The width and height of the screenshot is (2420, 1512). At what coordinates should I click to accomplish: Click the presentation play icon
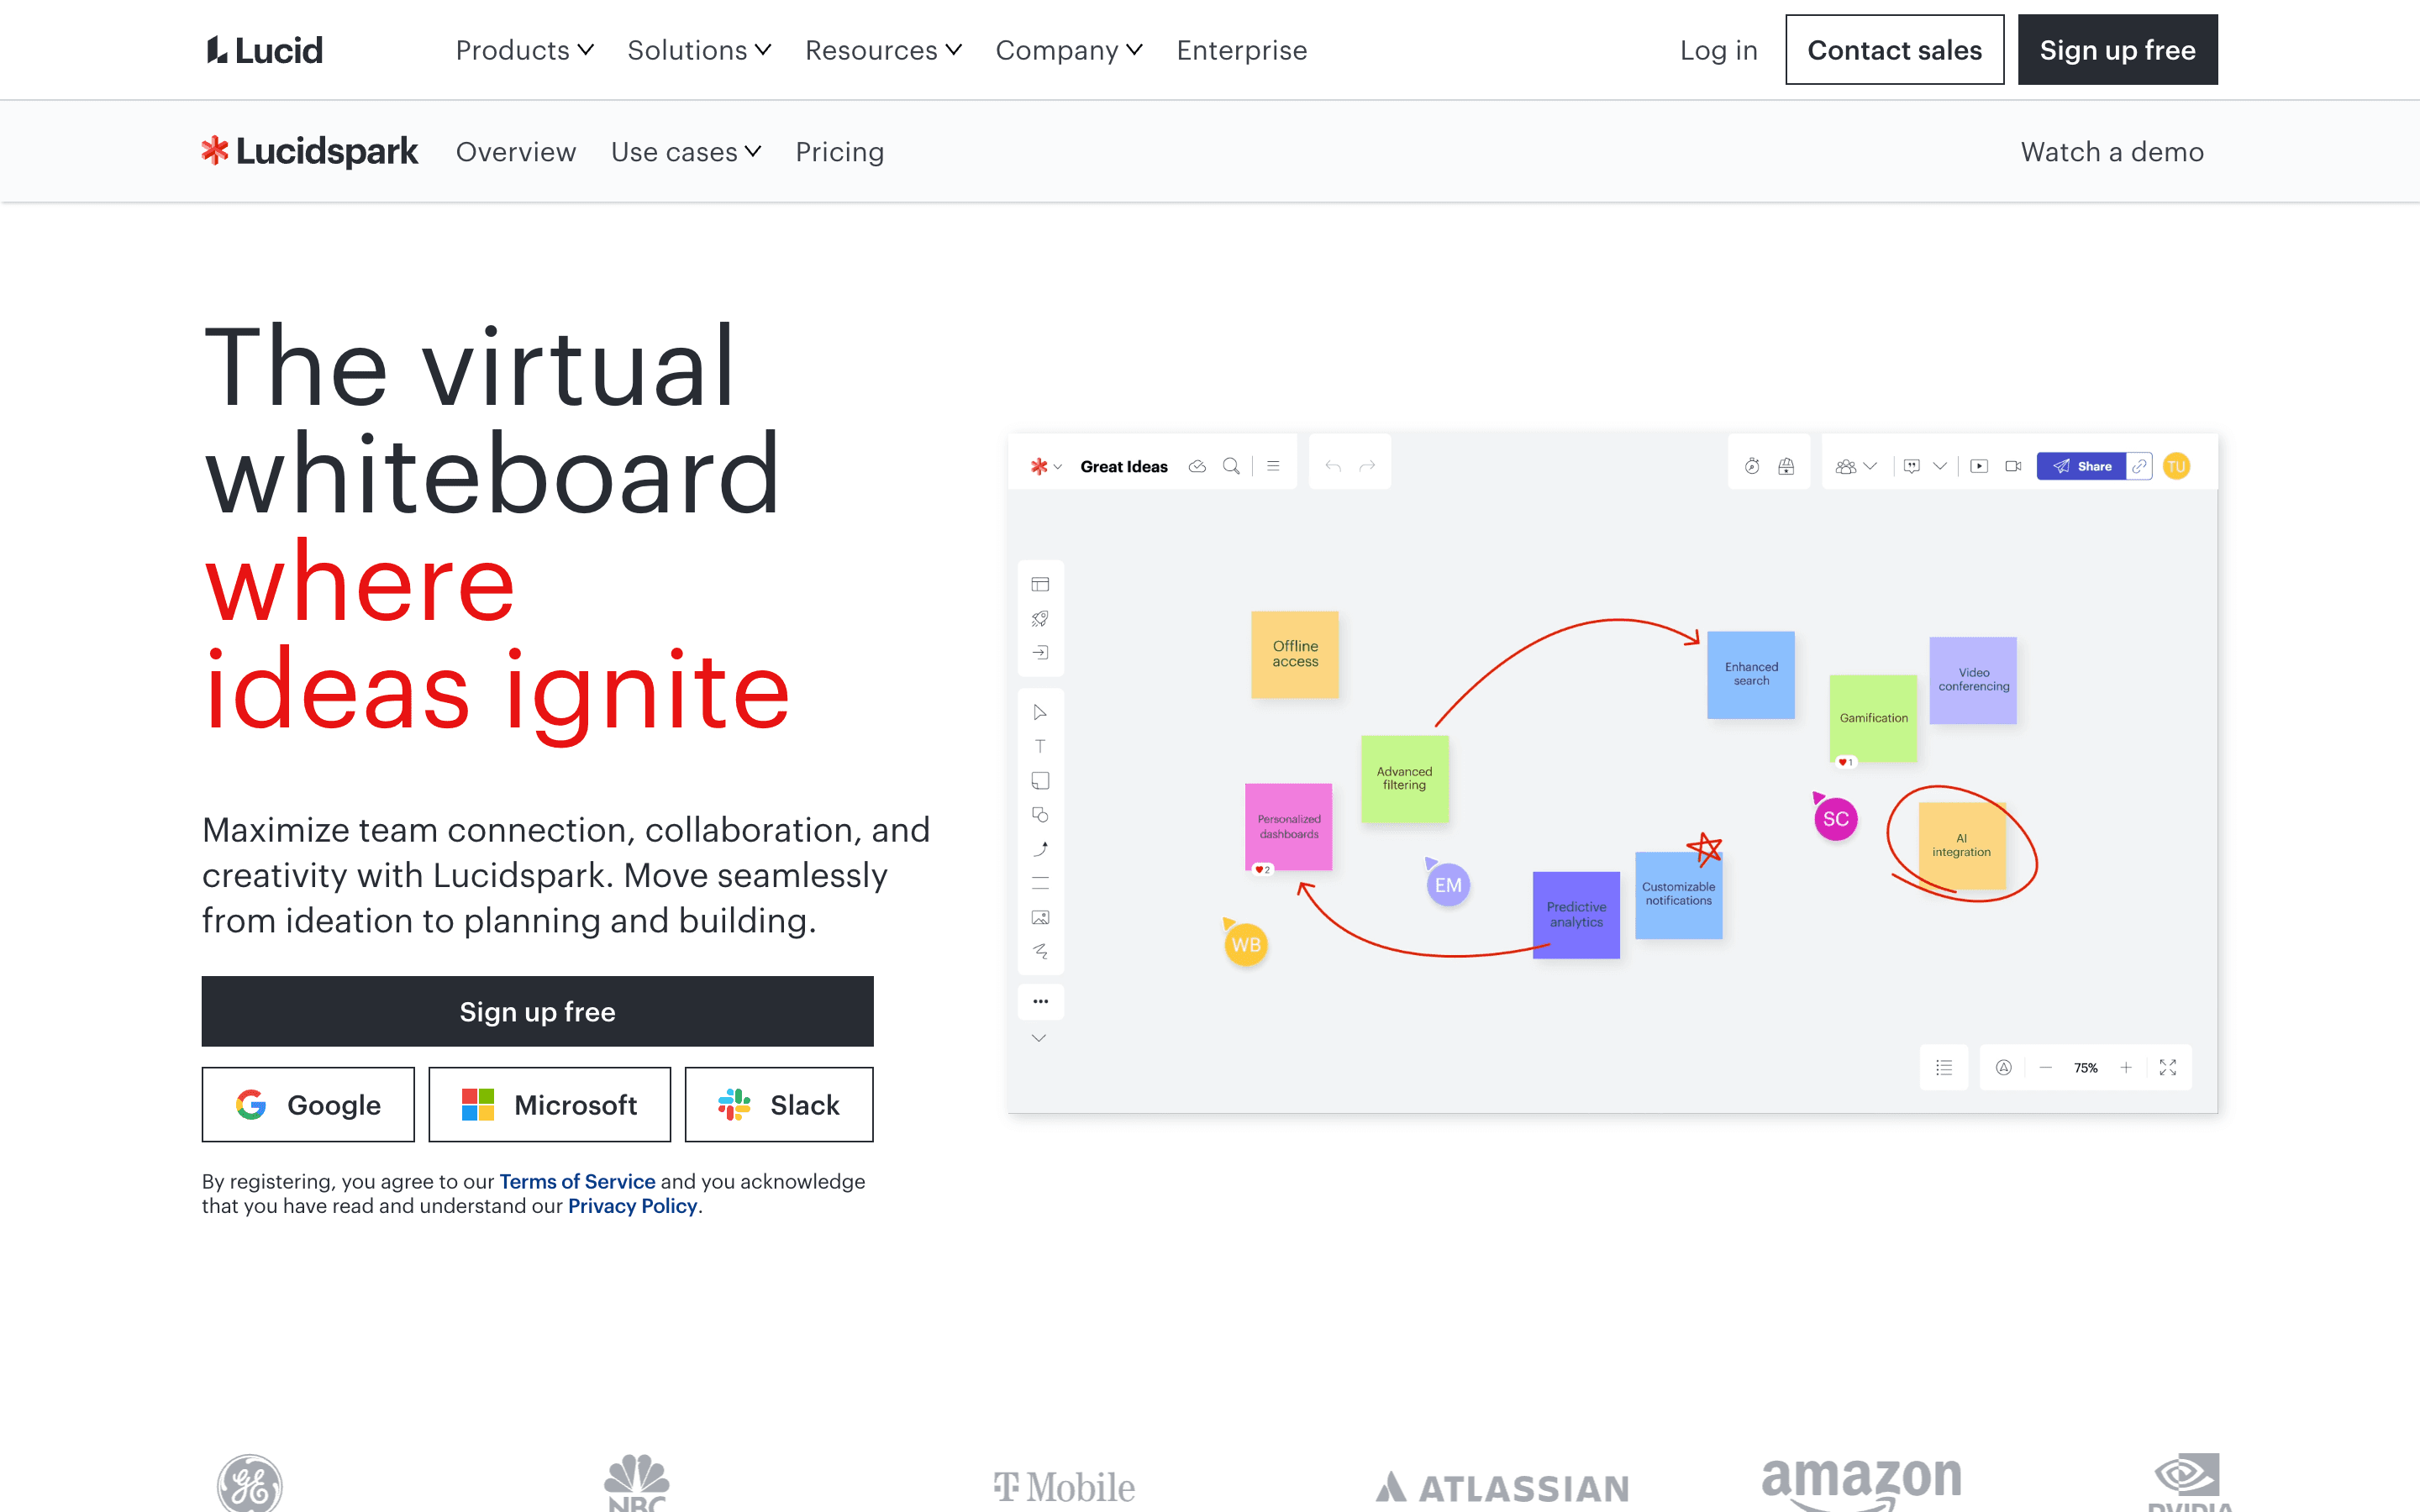[1979, 466]
